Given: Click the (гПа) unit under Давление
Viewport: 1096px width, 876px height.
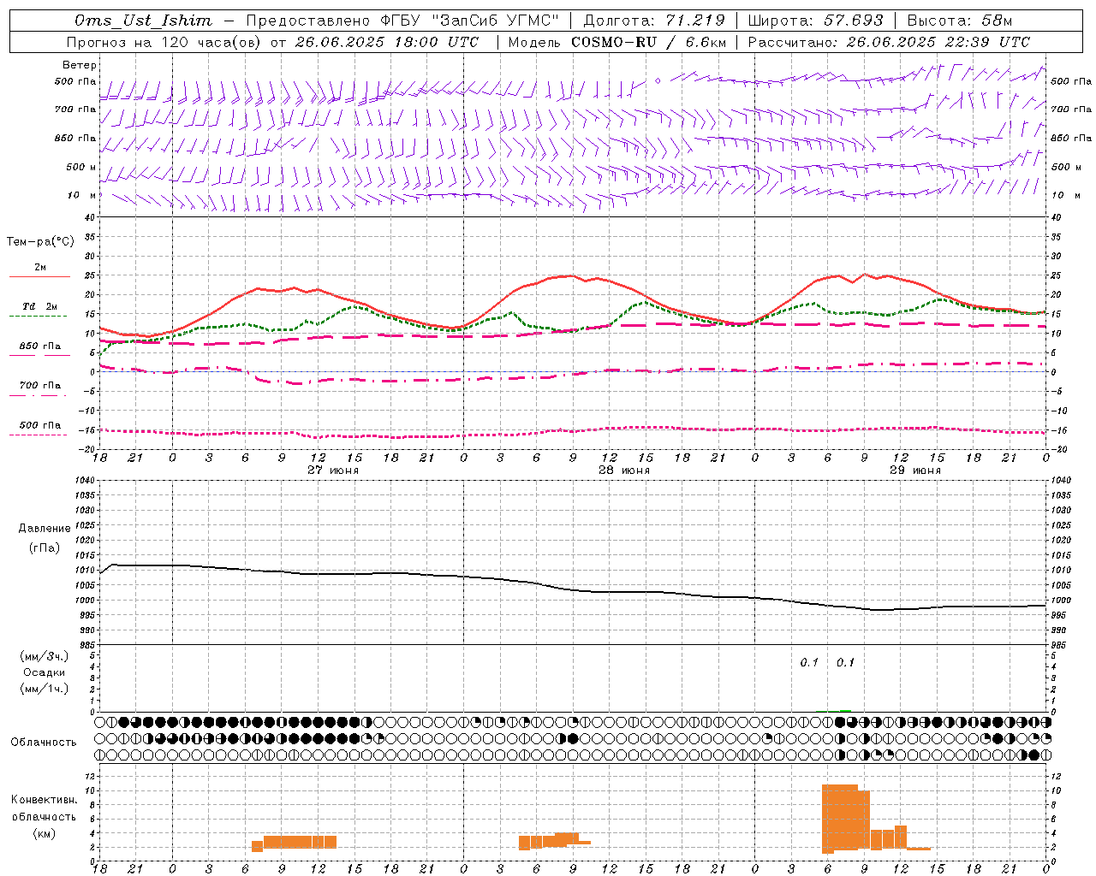Looking at the screenshot, I should (45, 548).
